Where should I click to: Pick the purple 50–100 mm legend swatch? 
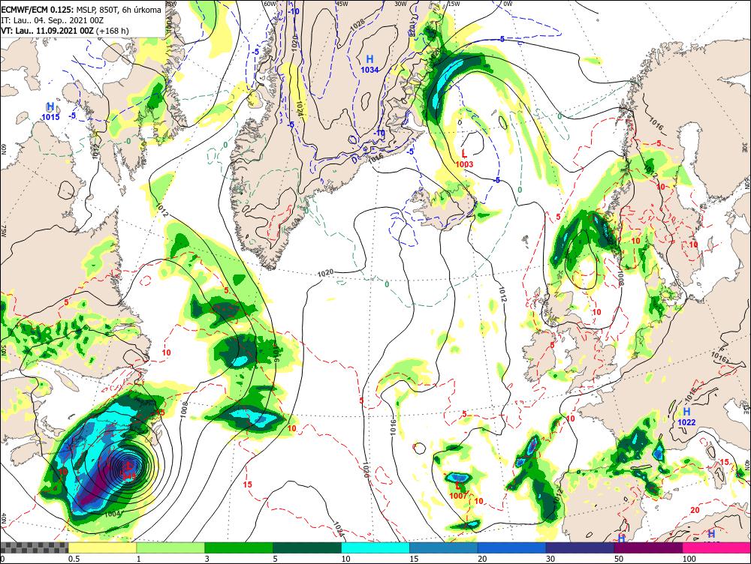point(649,547)
